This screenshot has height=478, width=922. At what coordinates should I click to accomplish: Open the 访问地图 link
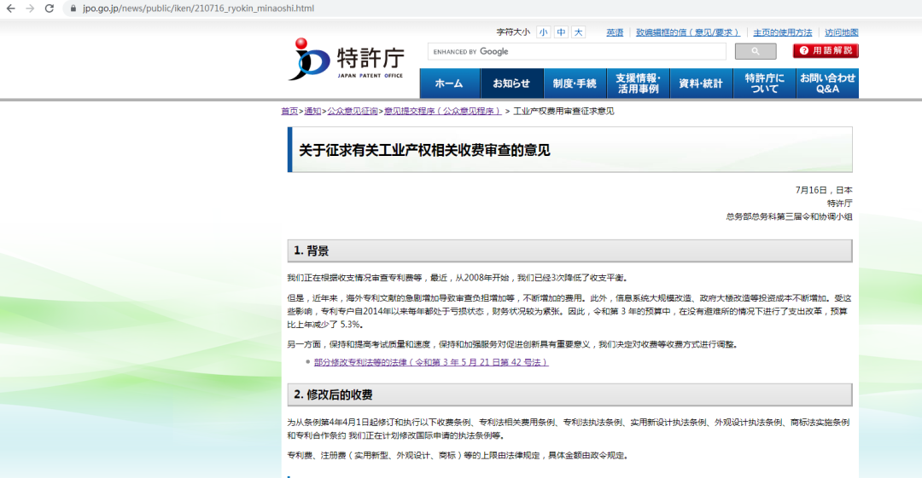pyautogui.click(x=842, y=32)
